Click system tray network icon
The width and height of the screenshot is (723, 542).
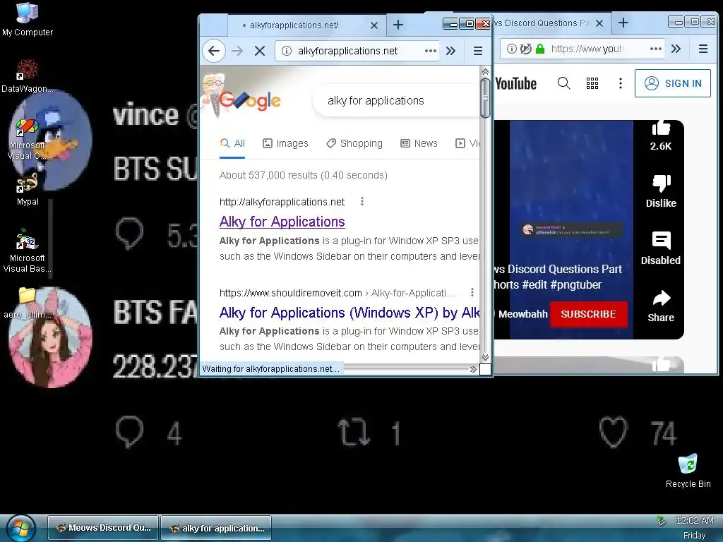[661, 522]
